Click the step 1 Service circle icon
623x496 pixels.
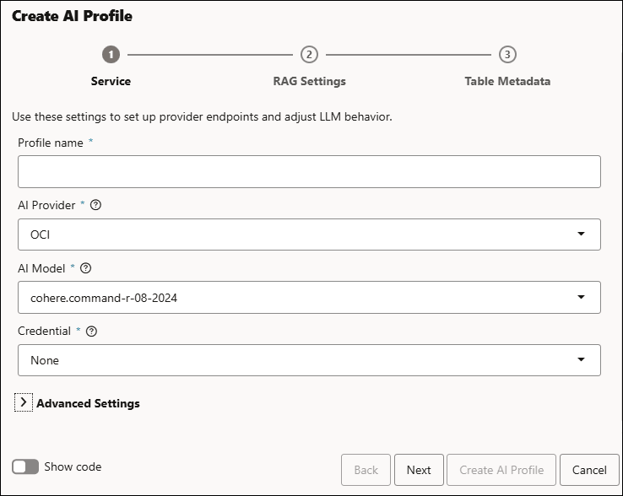(x=111, y=55)
